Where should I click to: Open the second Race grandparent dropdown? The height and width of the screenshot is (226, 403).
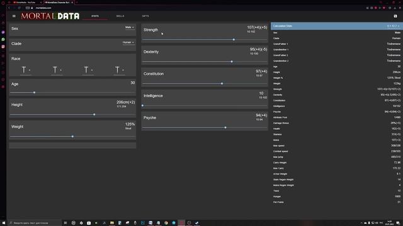coord(57,70)
